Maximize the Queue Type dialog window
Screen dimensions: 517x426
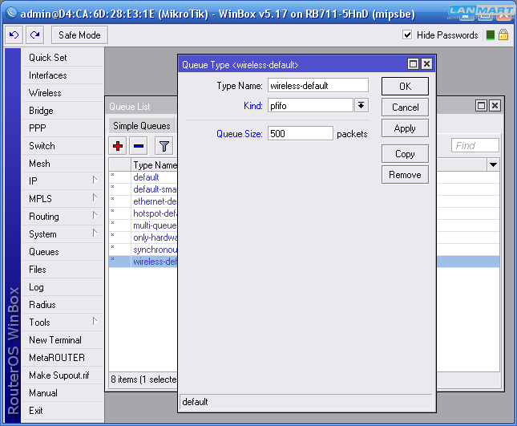point(413,63)
